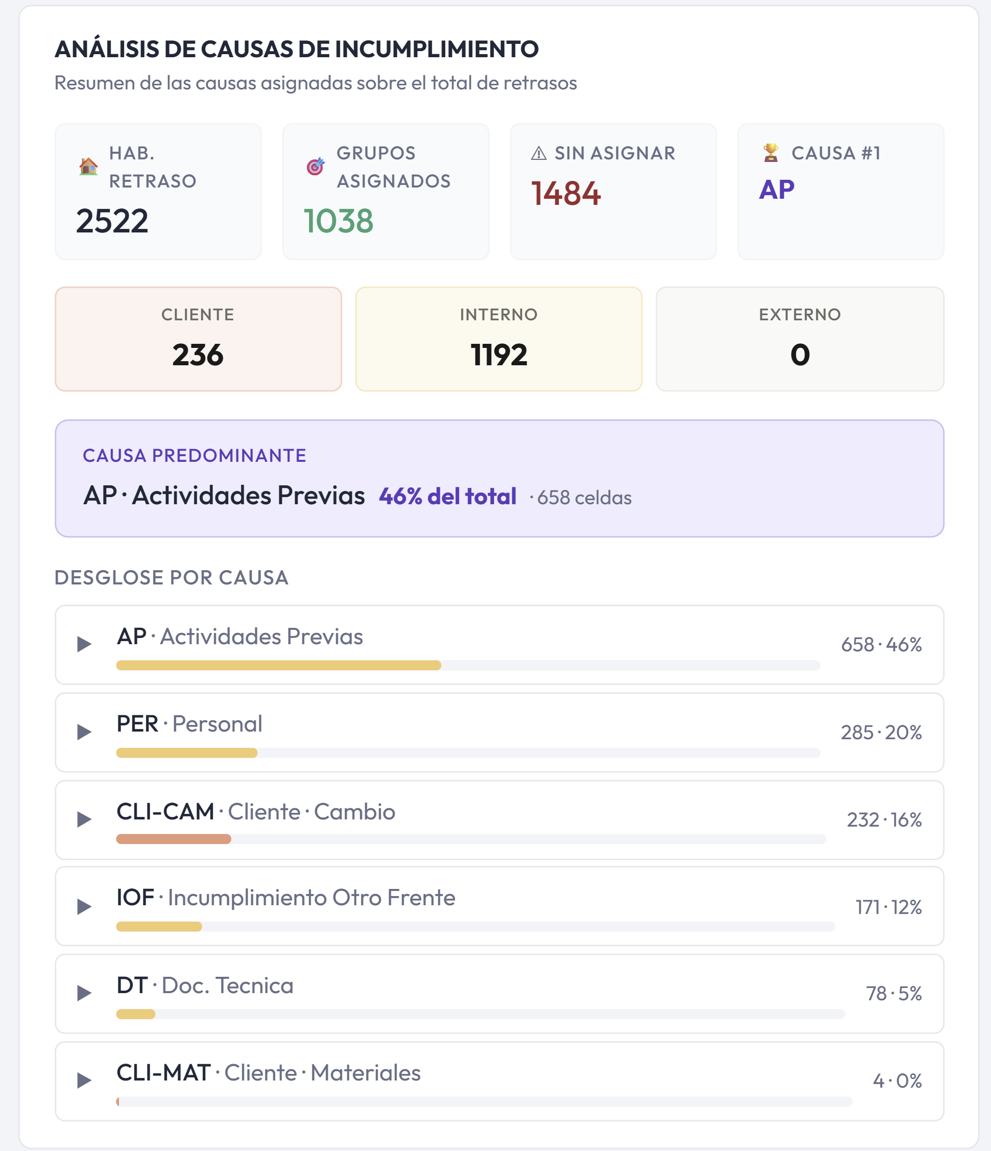The image size is (991, 1151).
Task: Expand the DT Doc. Tecnica row arrow
Action: [84, 993]
